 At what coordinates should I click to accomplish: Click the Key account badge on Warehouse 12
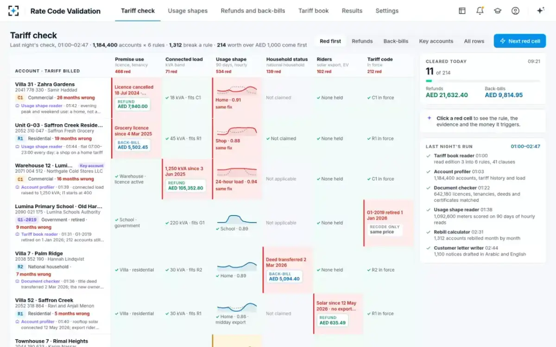[91, 166]
